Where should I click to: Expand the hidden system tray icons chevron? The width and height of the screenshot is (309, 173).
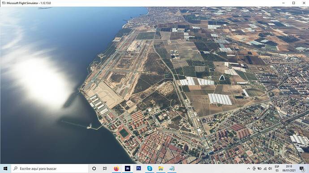click(249, 169)
